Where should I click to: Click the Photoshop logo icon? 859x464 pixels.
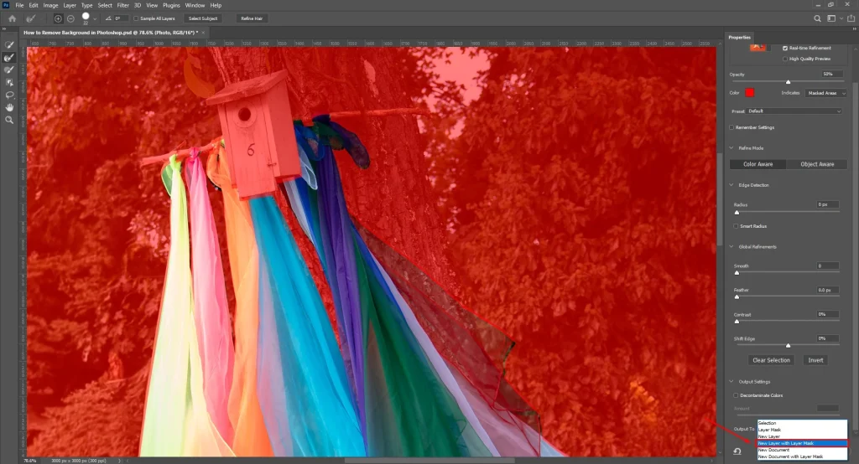pos(6,5)
